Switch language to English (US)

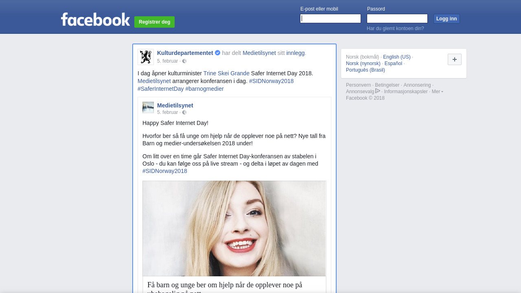397,57
